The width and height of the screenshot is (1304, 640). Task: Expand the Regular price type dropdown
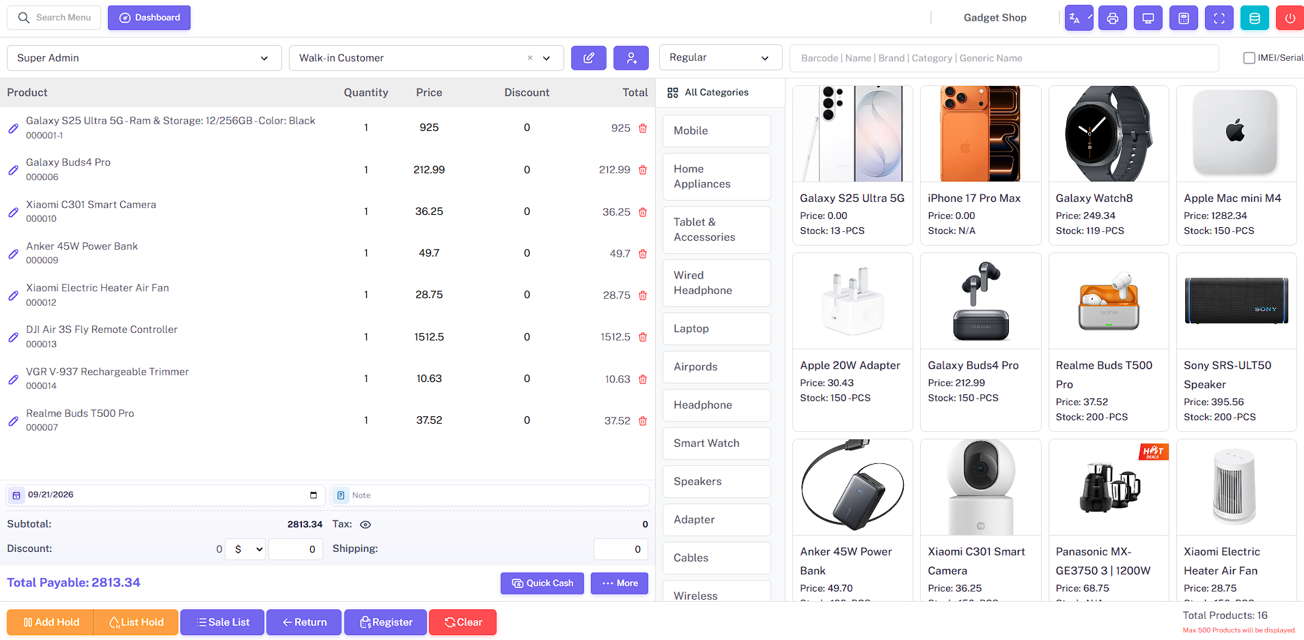721,58
